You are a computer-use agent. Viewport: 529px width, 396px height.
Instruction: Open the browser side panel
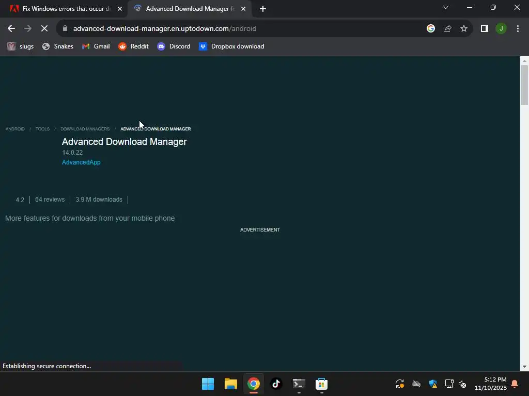pos(485,29)
